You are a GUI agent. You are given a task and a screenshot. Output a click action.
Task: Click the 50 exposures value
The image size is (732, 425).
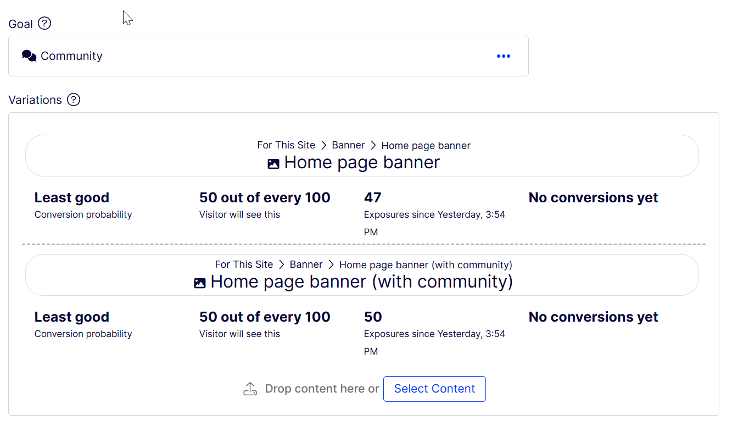tap(373, 317)
